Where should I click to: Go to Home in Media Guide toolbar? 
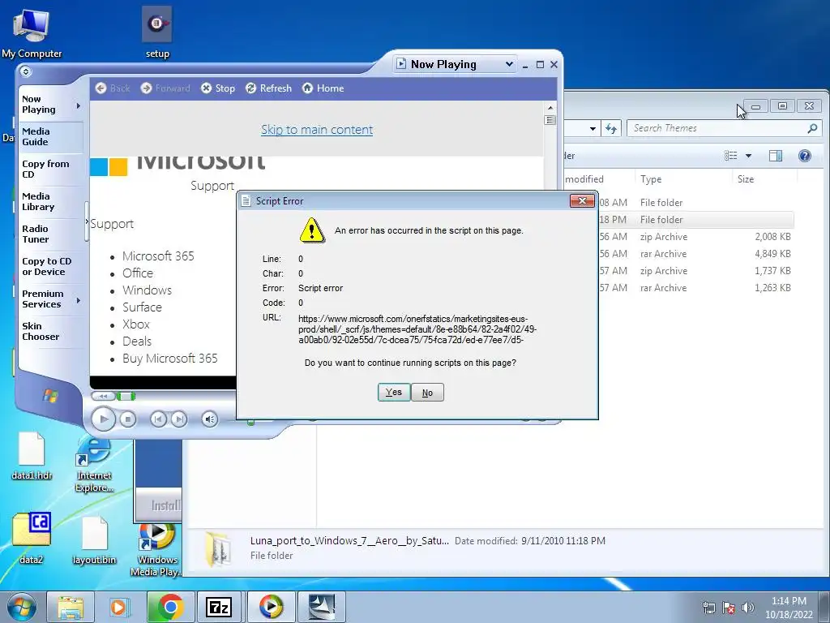[x=323, y=88]
